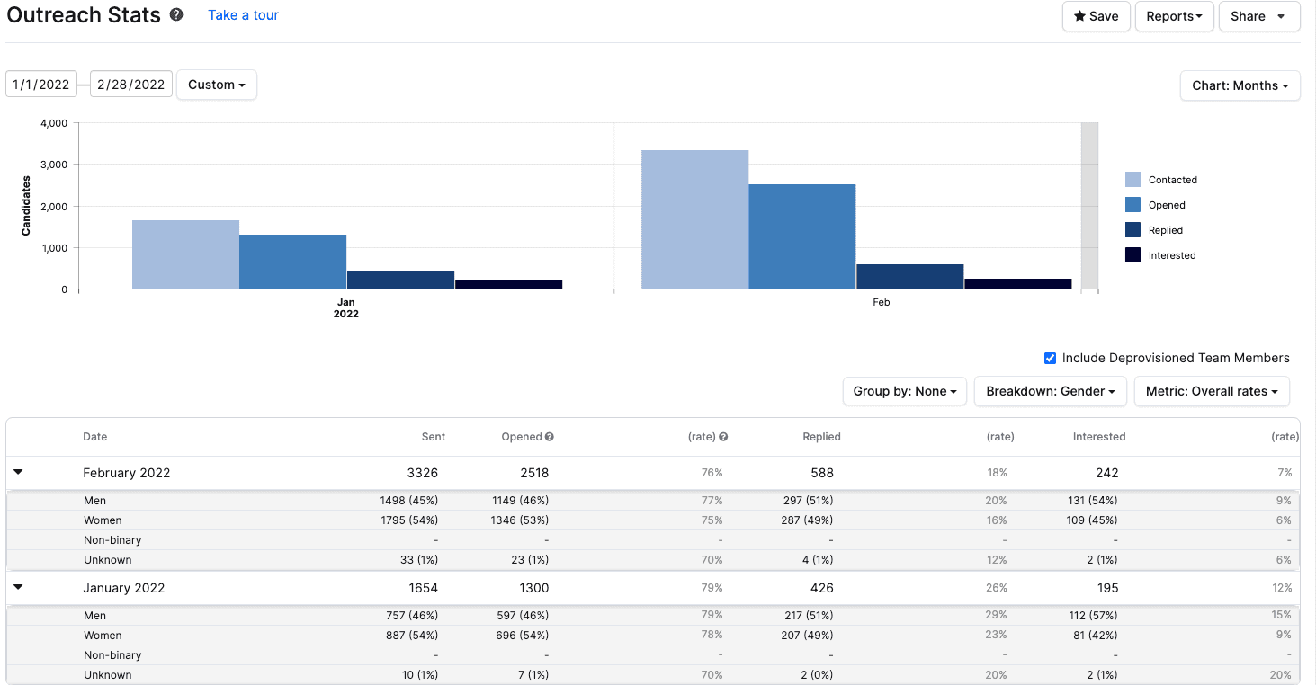This screenshot has height=685, width=1316.
Task: Click the 1/1/2022 start date field
Action: [x=41, y=84]
